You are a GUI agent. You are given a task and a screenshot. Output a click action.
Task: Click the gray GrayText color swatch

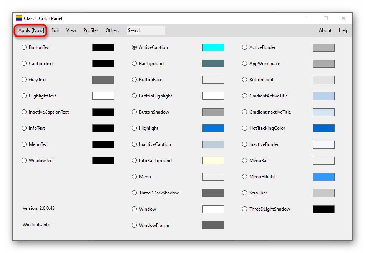[x=103, y=80]
